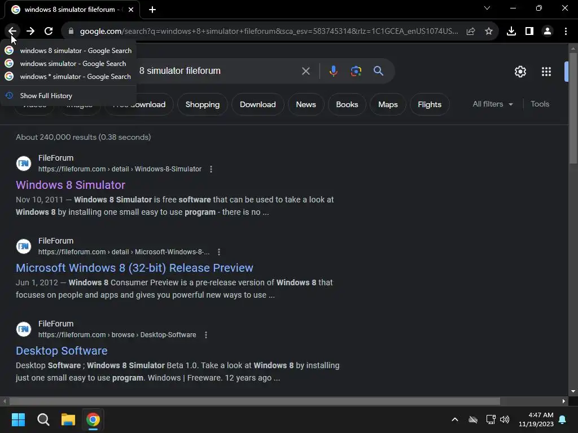The image size is (578, 433).
Task: Open the Tools options
Action: 540,104
